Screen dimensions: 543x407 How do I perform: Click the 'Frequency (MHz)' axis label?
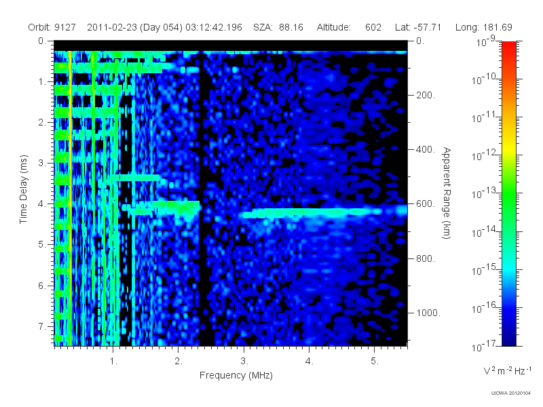(236, 375)
